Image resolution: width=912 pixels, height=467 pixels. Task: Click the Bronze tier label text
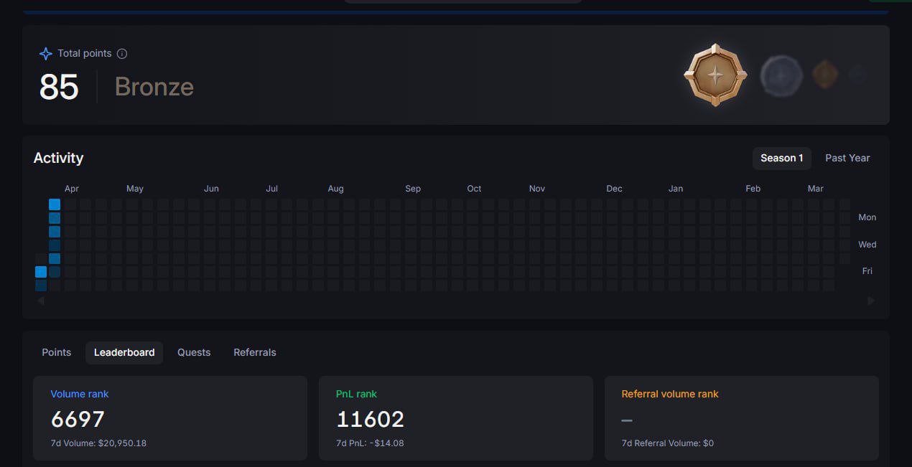point(154,87)
